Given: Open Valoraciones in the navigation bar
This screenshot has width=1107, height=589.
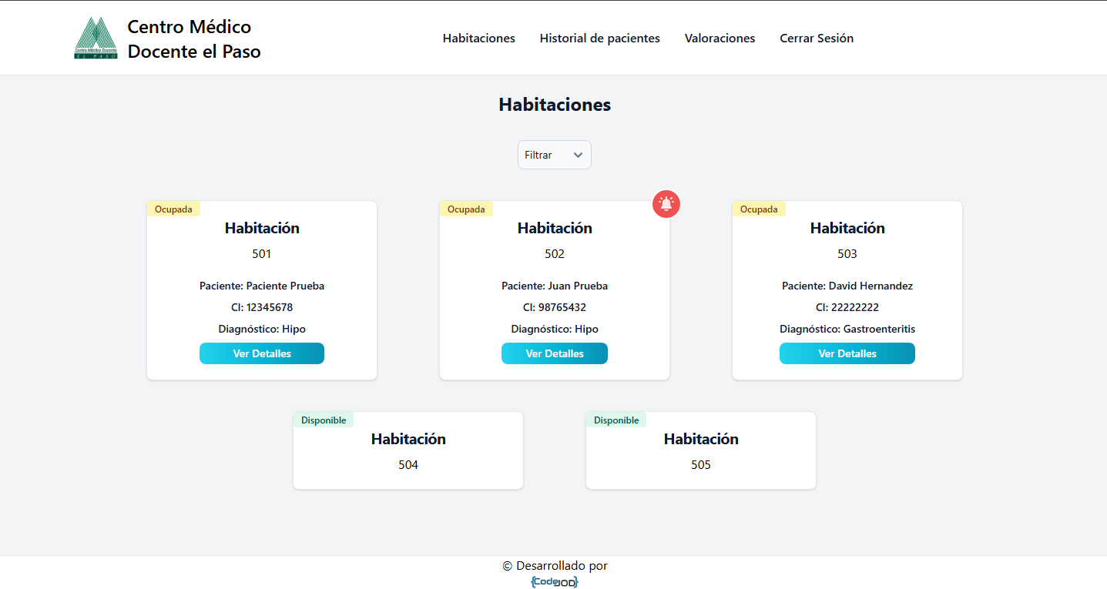Looking at the screenshot, I should (720, 38).
